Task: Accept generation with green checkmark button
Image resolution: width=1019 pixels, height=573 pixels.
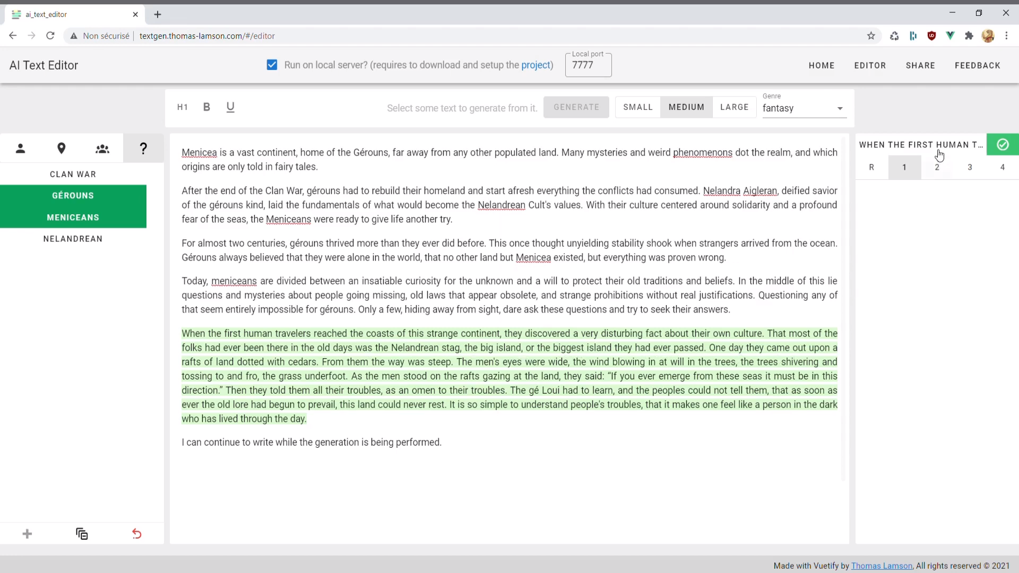Action: click(1002, 144)
